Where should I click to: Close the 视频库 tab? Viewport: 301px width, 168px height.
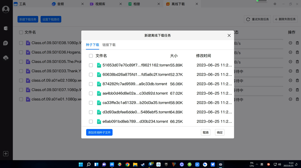point(121,4)
